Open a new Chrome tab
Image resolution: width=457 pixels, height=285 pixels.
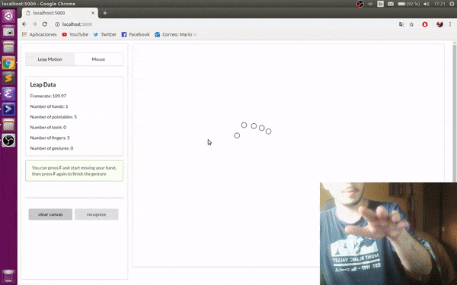coord(105,13)
